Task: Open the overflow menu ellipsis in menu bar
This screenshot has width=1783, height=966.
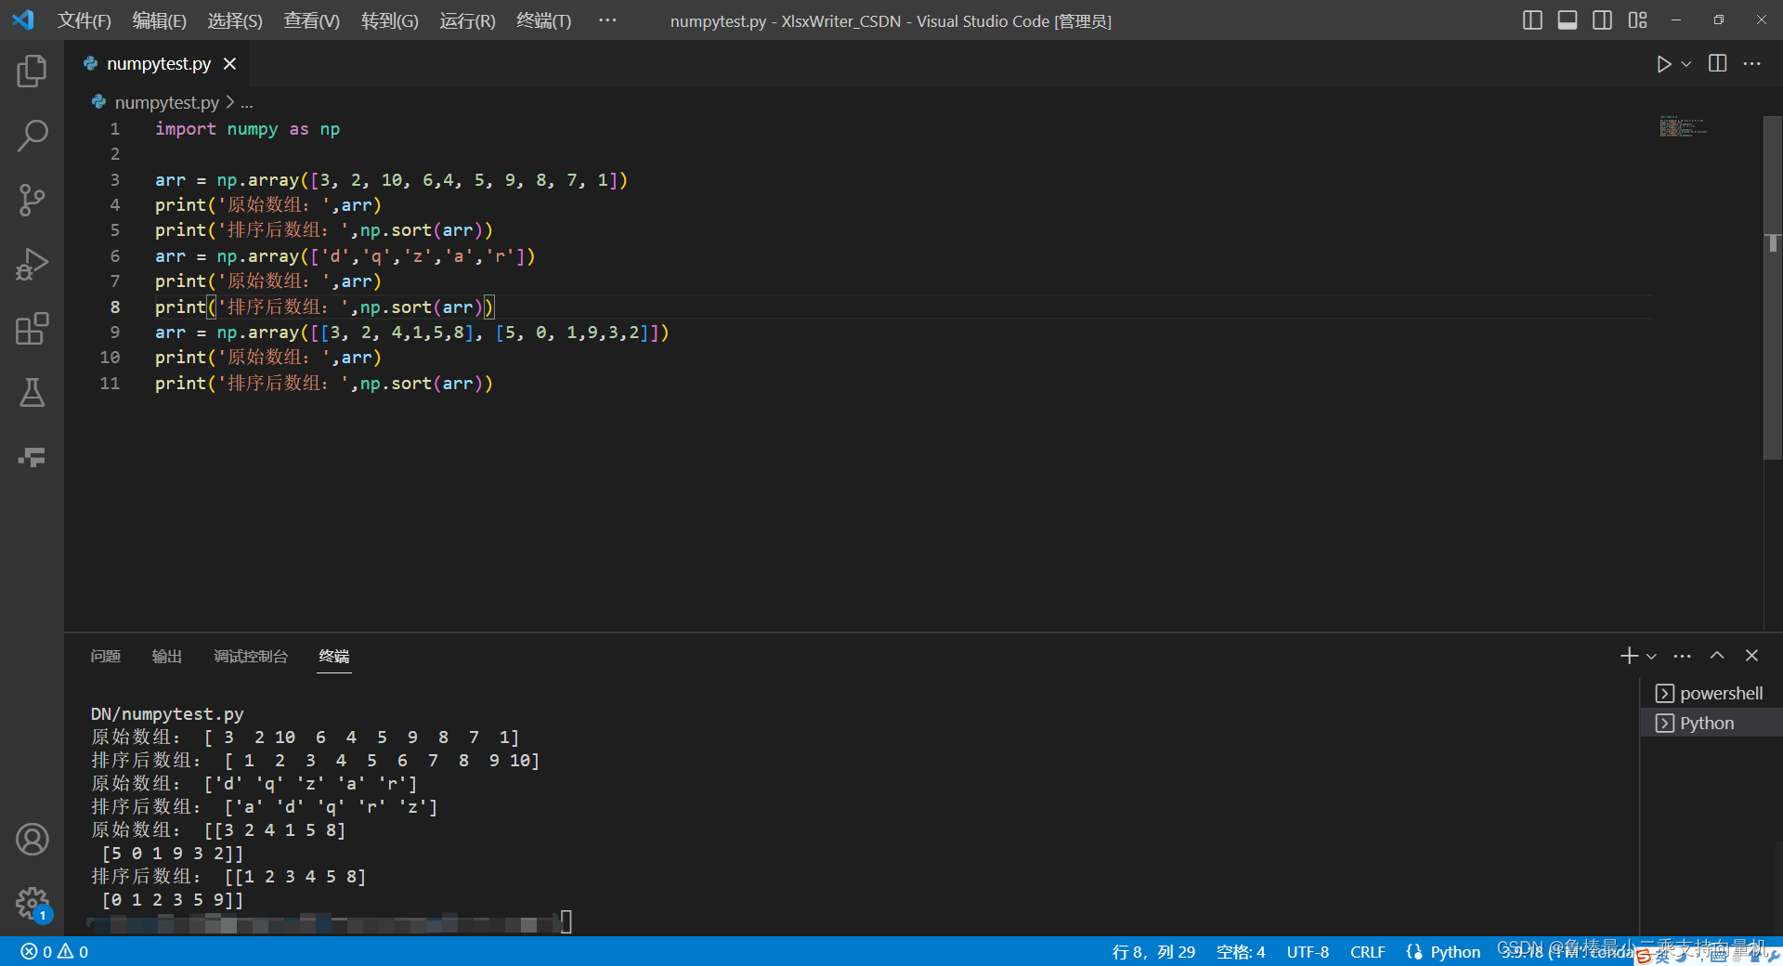Action: [x=607, y=20]
